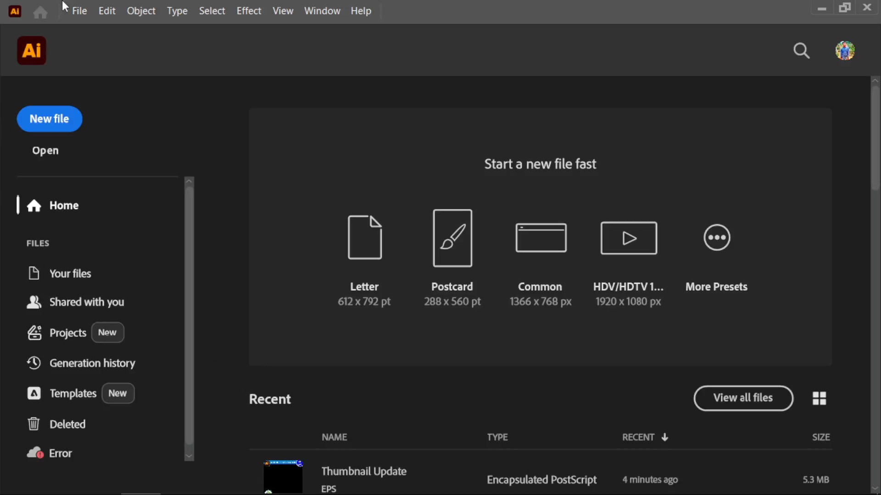Open the File menu
The height and width of the screenshot is (495, 881).
click(x=79, y=11)
